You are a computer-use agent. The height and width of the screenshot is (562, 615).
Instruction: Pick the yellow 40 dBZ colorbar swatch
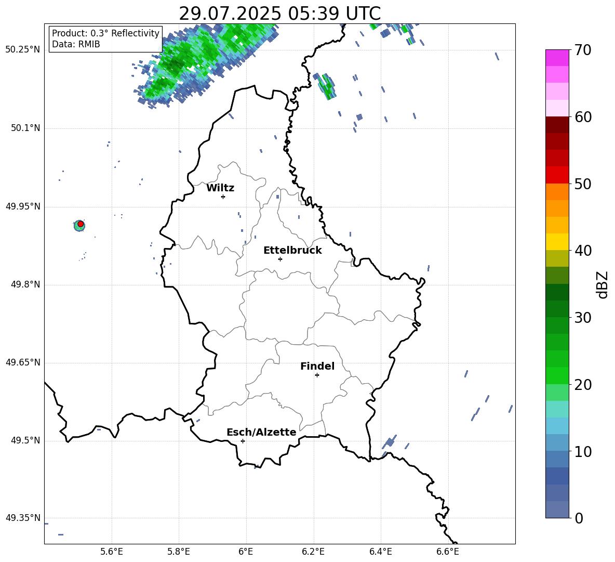557,242
